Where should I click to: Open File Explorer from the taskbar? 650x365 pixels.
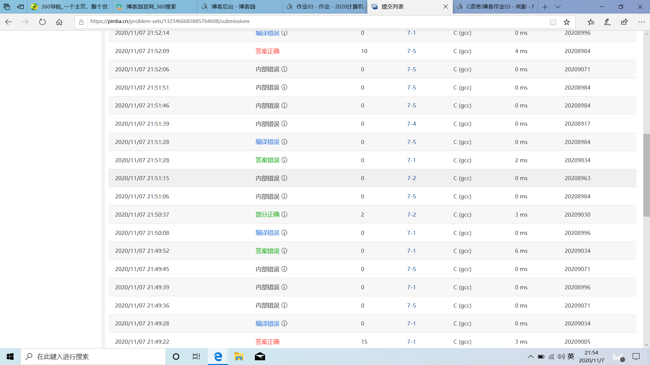[239, 357]
